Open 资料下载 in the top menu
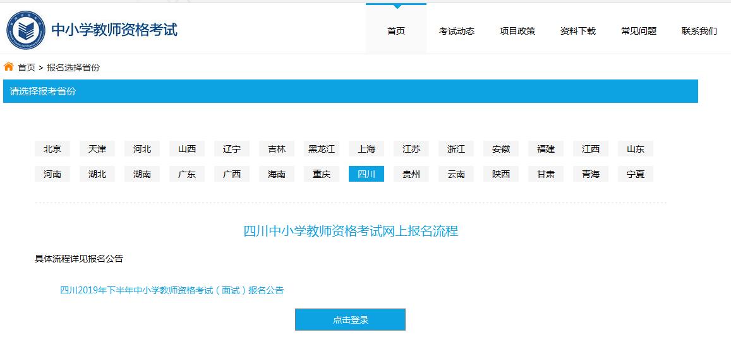This screenshot has height=347, width=731. click(578, 31)
